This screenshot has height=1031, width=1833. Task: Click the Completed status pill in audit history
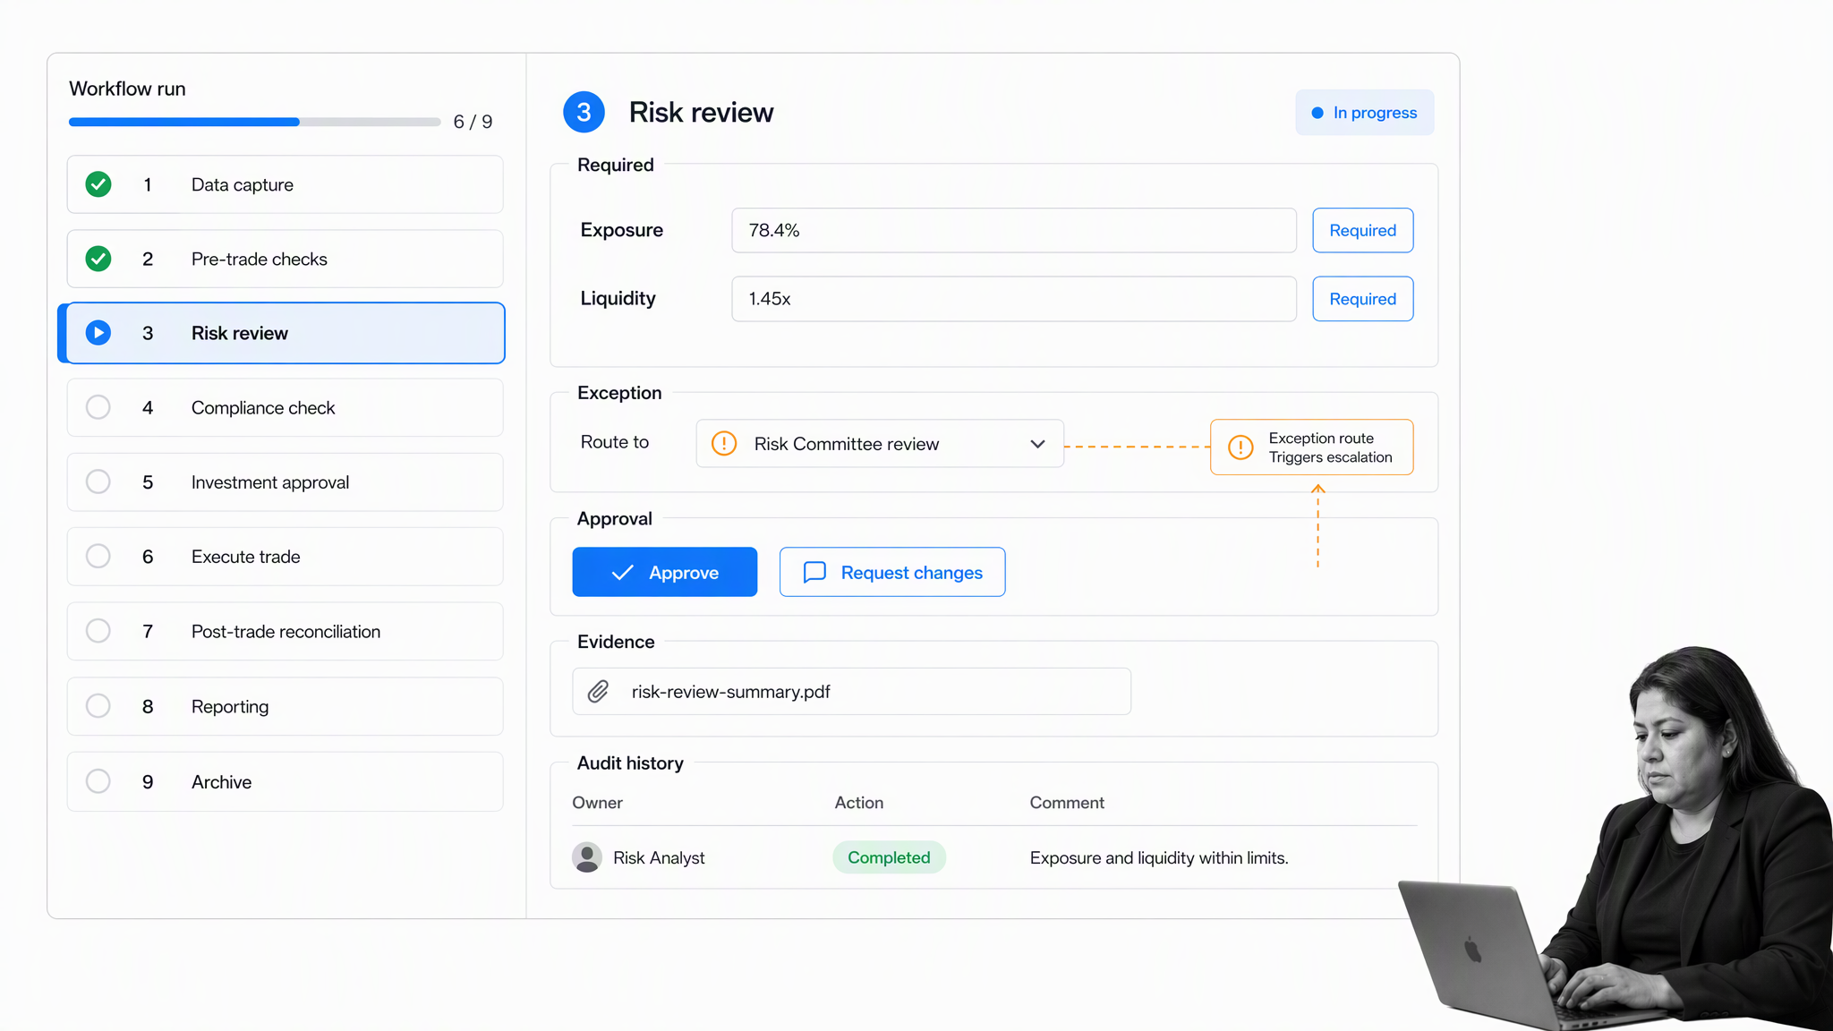pos(889,857)
